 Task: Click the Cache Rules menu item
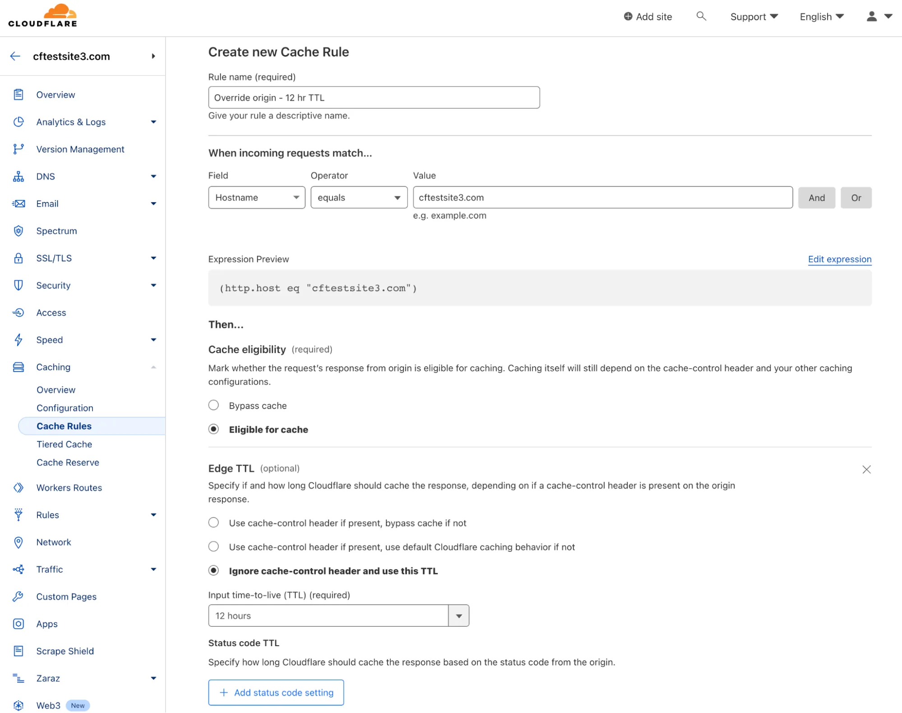click(64, 426)
